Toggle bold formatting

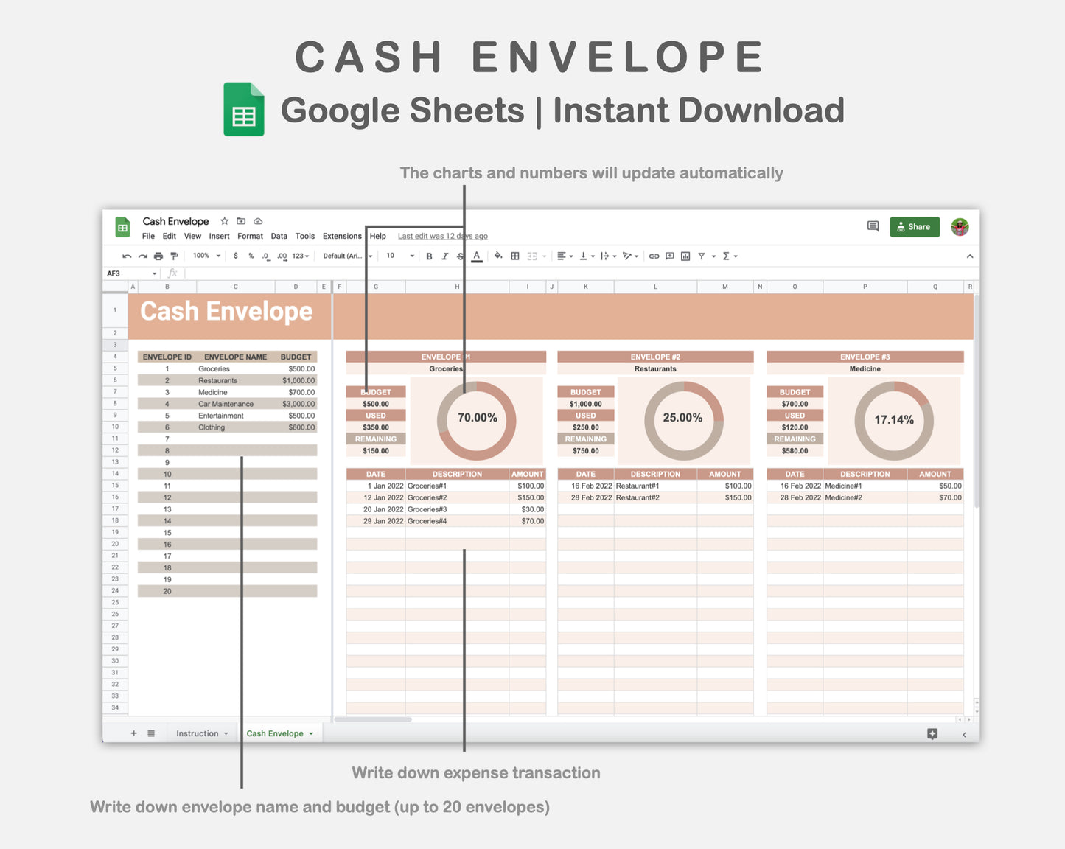pyautogui.click(x=429, y=256)
